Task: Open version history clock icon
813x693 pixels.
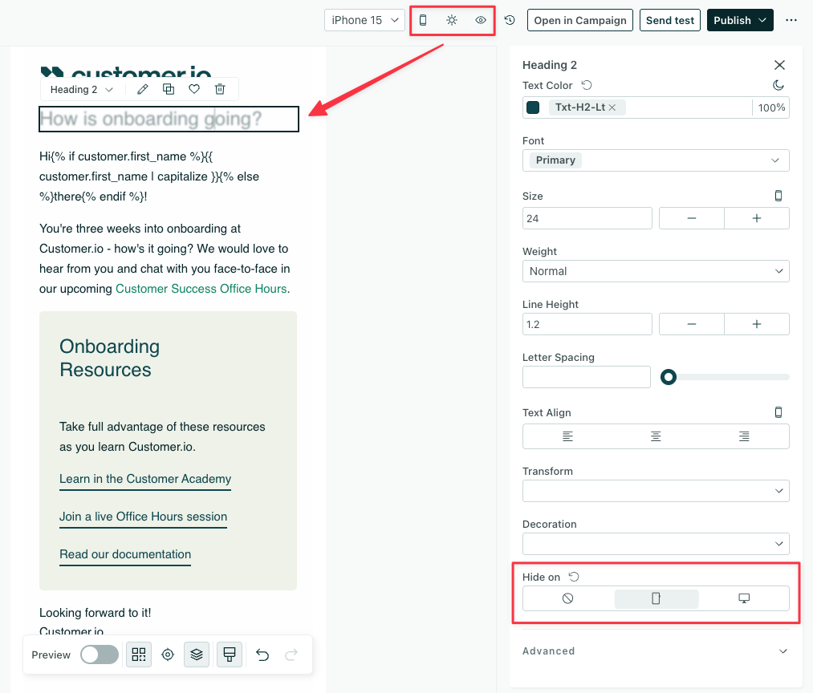Action: pos(510,20)
